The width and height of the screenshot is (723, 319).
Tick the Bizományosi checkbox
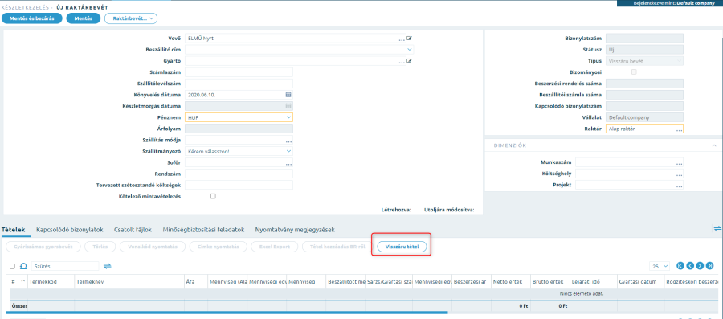pos(634,72)
